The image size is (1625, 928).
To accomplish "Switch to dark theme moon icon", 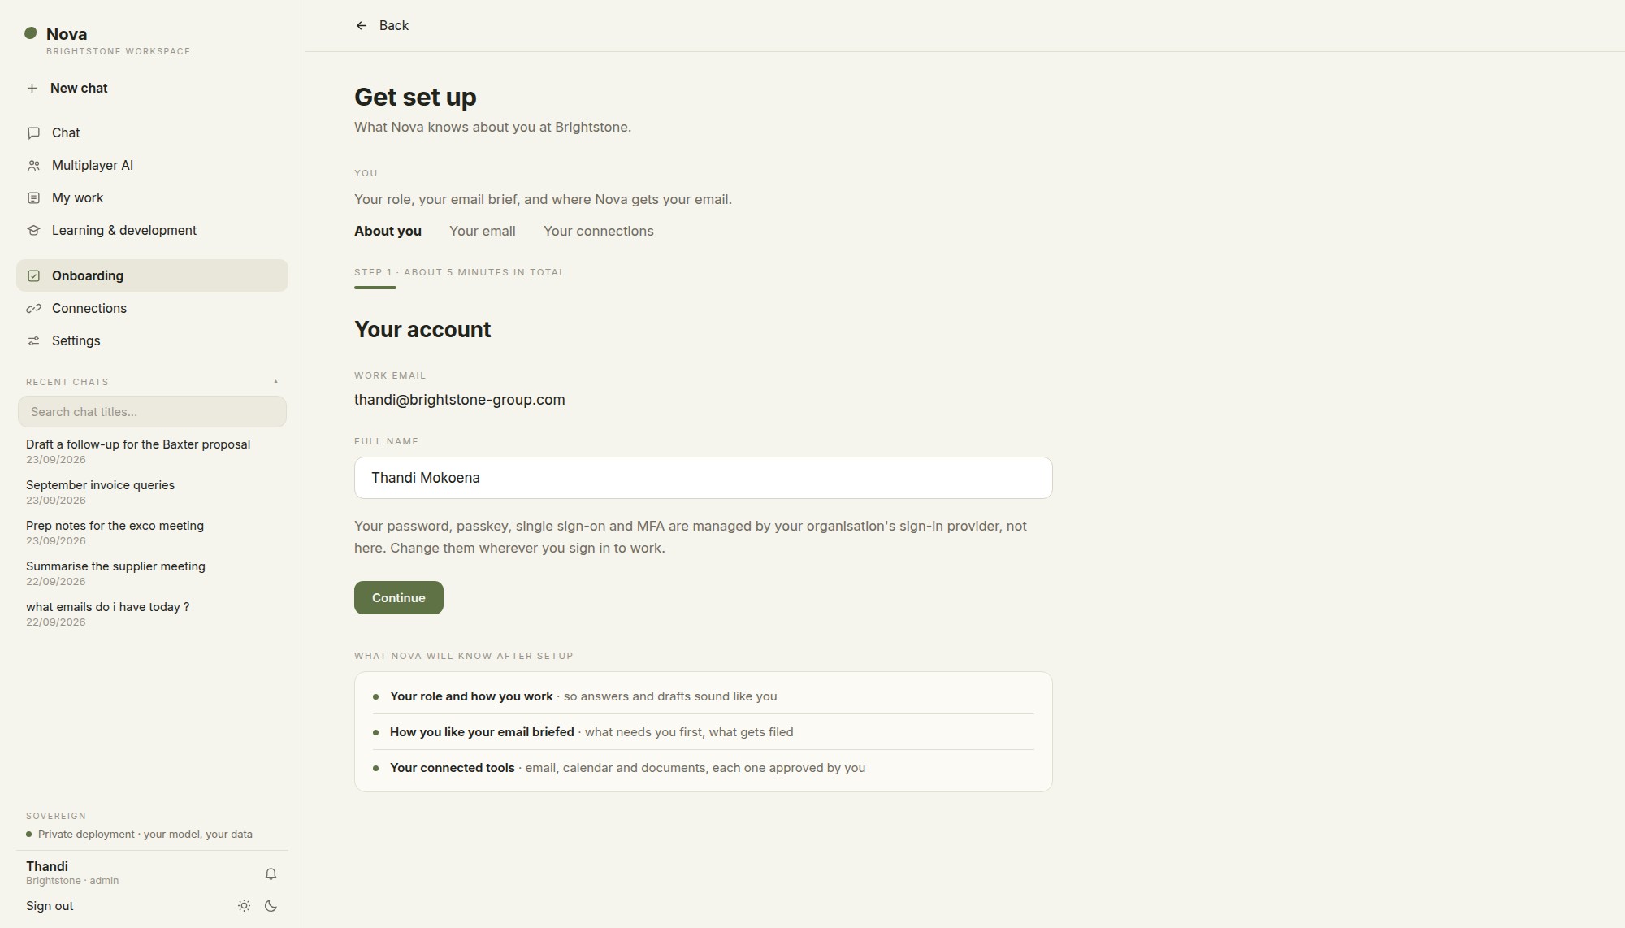I will click(271, 906).
